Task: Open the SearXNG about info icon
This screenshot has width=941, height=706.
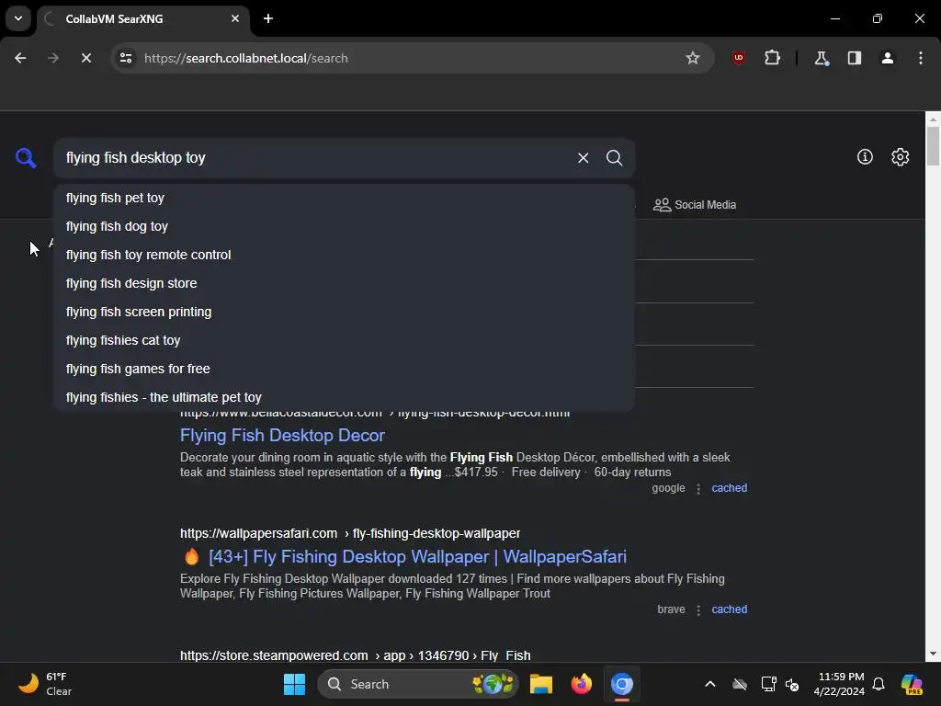Action: pyautogui.click(x=865, y=157)
